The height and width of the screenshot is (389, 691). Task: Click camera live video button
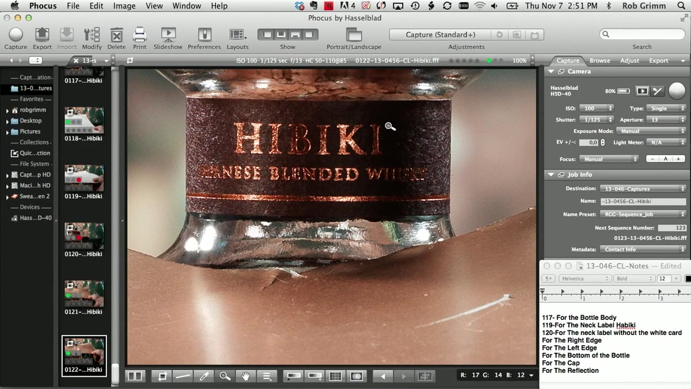pos(642,91)
